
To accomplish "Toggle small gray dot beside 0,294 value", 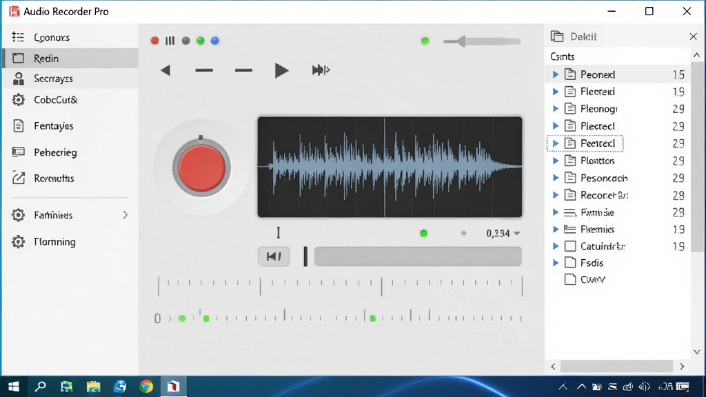I will point(463,233).
